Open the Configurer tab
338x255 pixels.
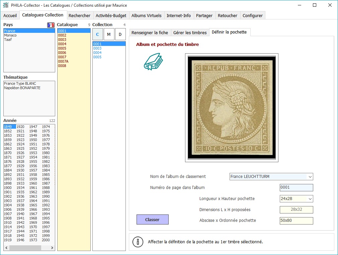pyautogui.click(x=252, y=15)
